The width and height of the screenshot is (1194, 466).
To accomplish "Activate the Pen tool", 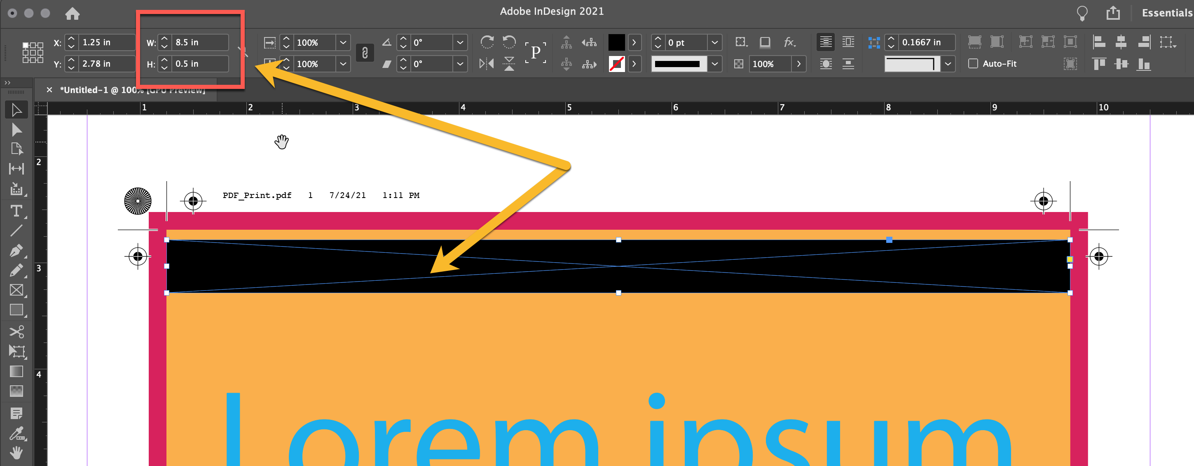I will point(16,250).
